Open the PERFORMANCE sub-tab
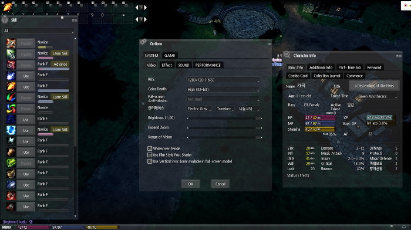Viewport: 411px width, 230px height. [208, 65]
